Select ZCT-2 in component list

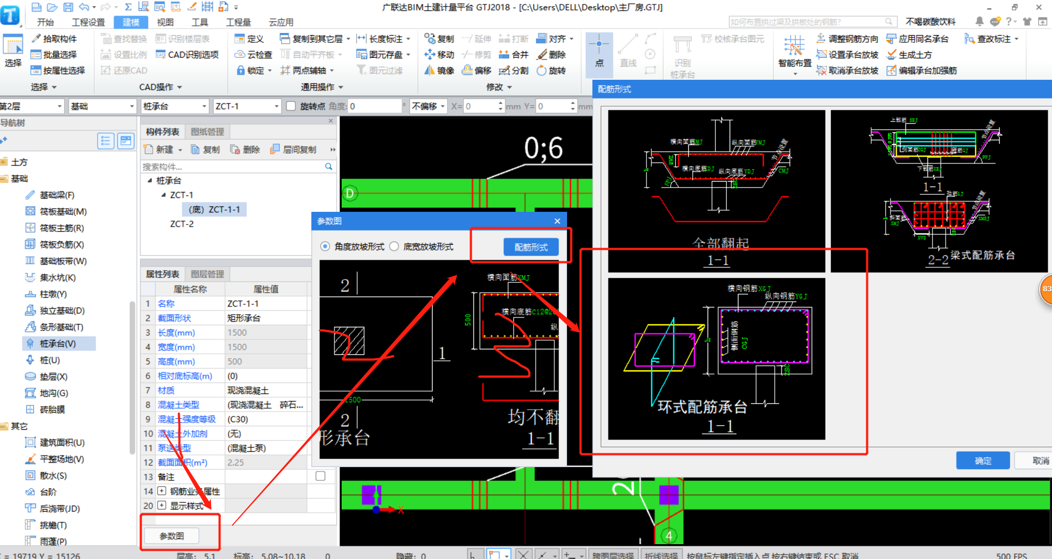(182, 224)
